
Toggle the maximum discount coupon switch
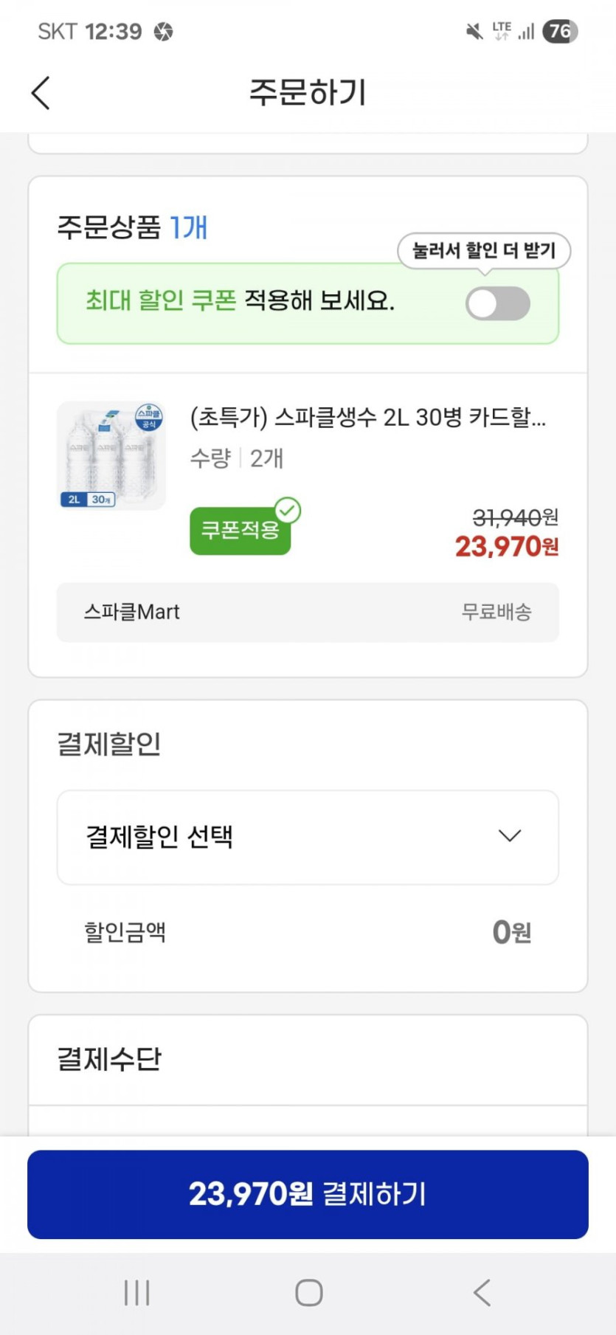[497, 303]
